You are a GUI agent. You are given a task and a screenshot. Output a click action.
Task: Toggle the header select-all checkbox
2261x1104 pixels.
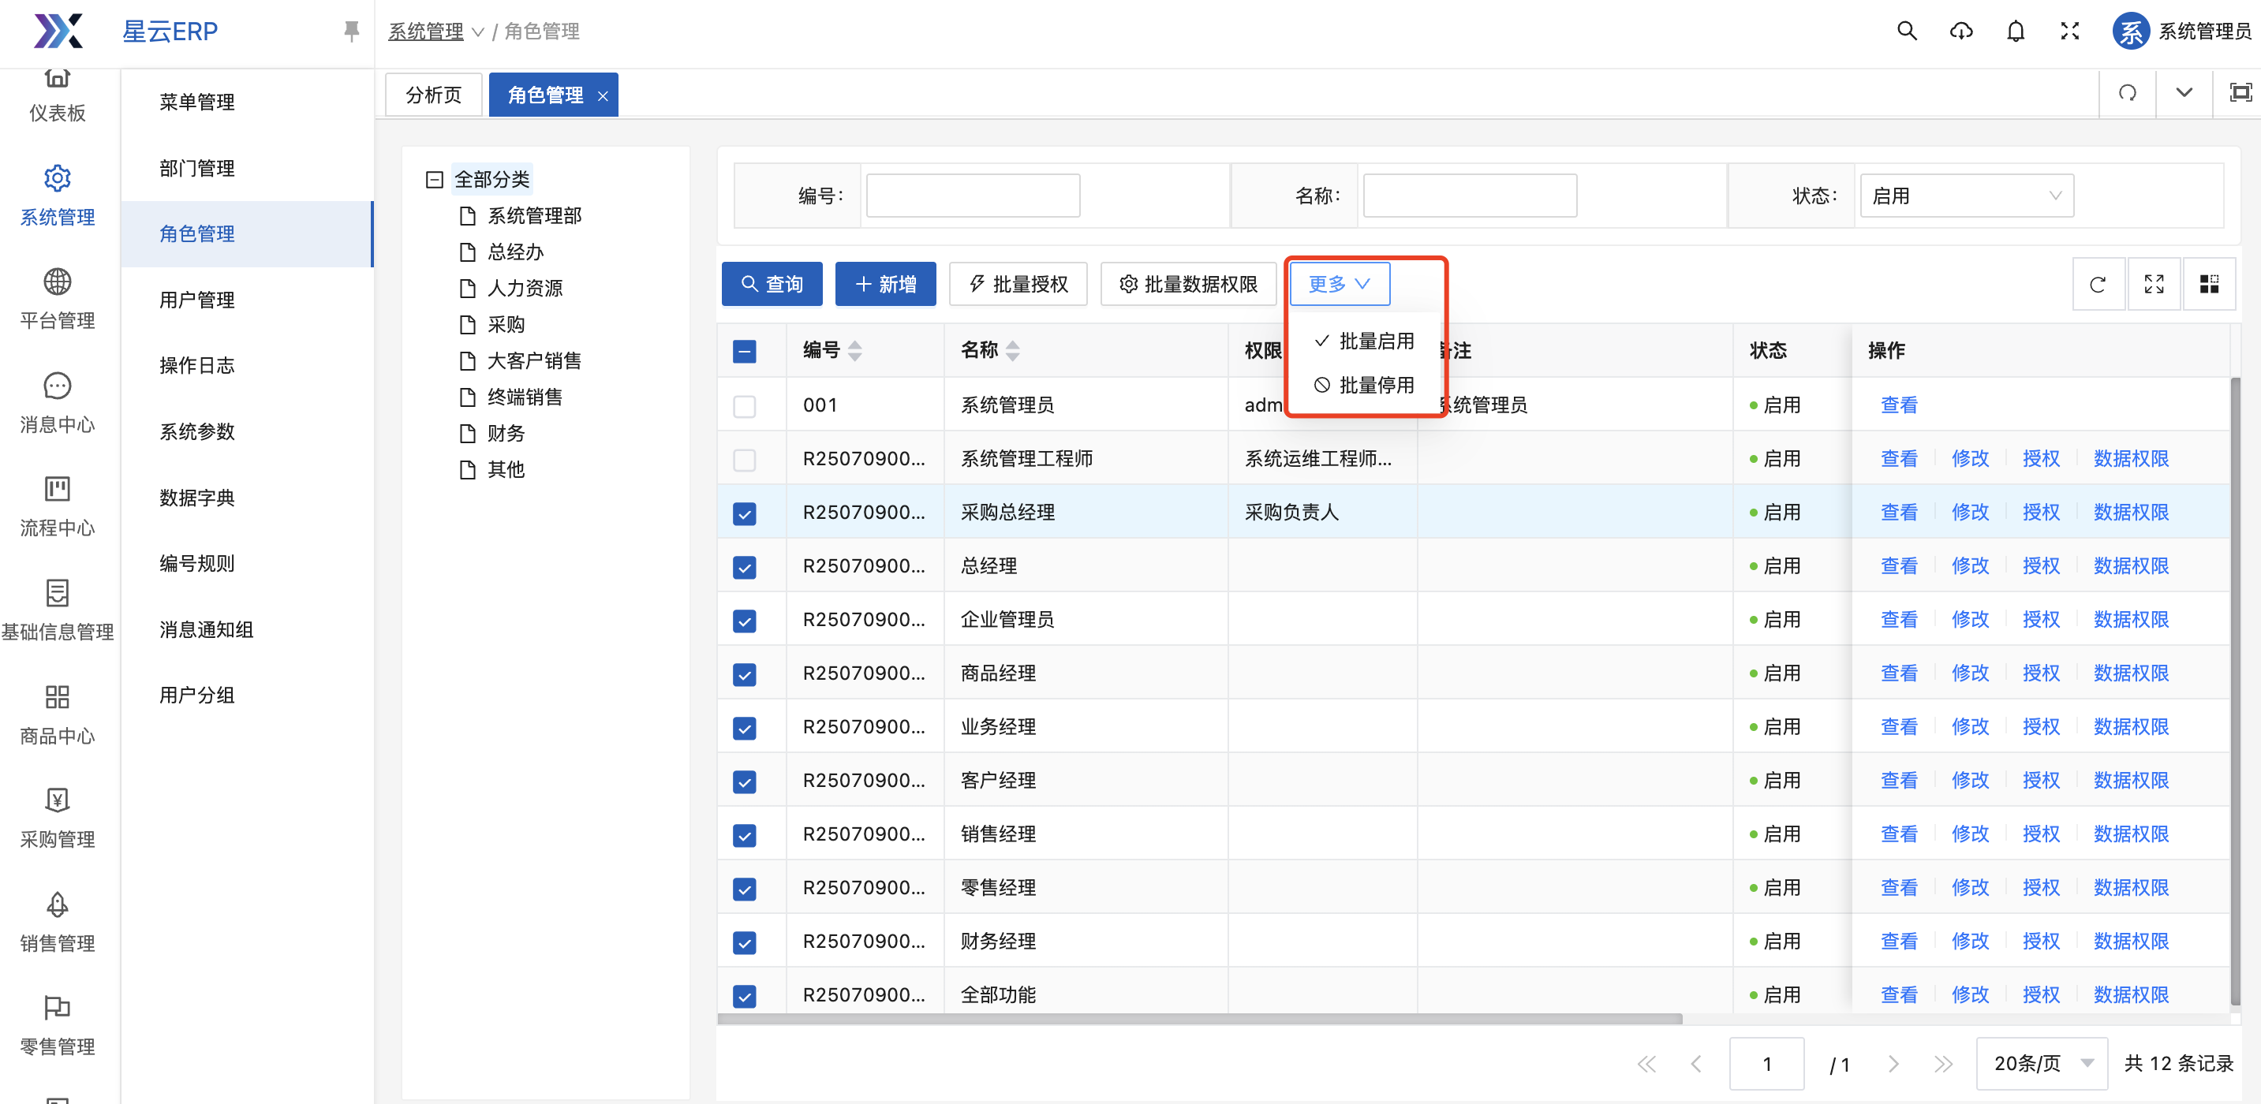click(744, 352)
